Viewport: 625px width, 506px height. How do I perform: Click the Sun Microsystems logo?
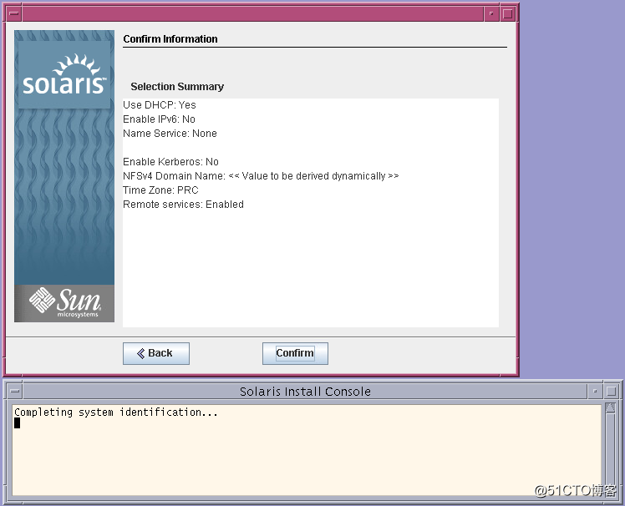[64, 303]
